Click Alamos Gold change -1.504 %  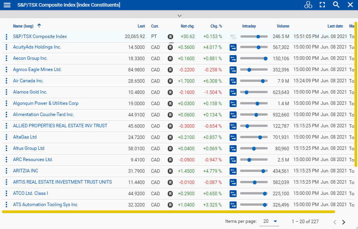(x=213, y=92)
